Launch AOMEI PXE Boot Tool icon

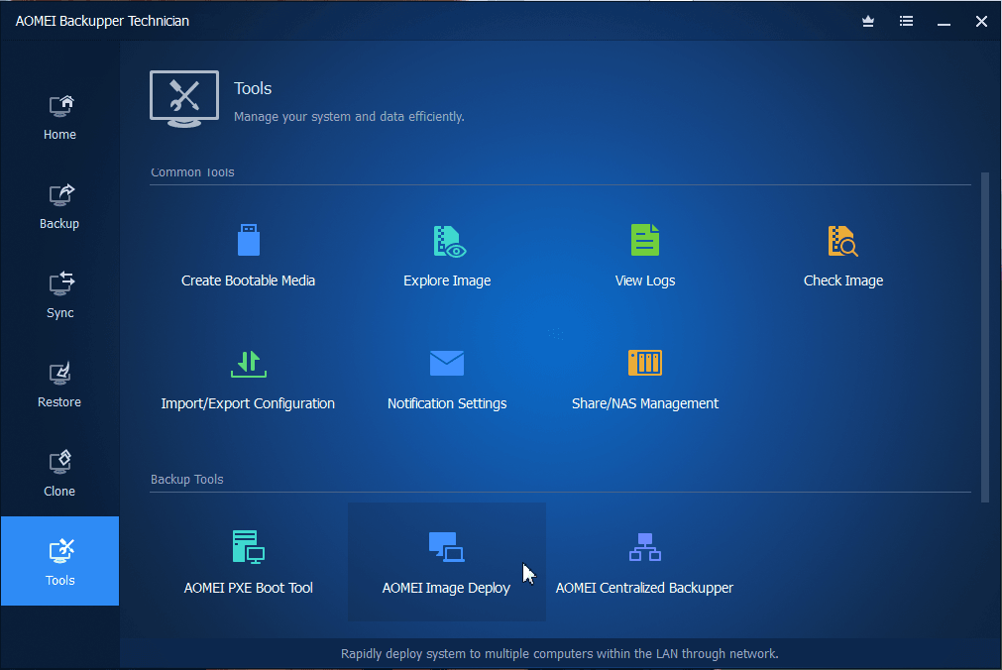(249, 547)
